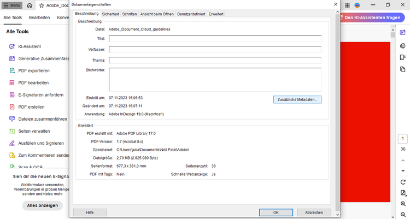Confirm the dialog with OK
The image size is (410, 219).
[276, 212]
